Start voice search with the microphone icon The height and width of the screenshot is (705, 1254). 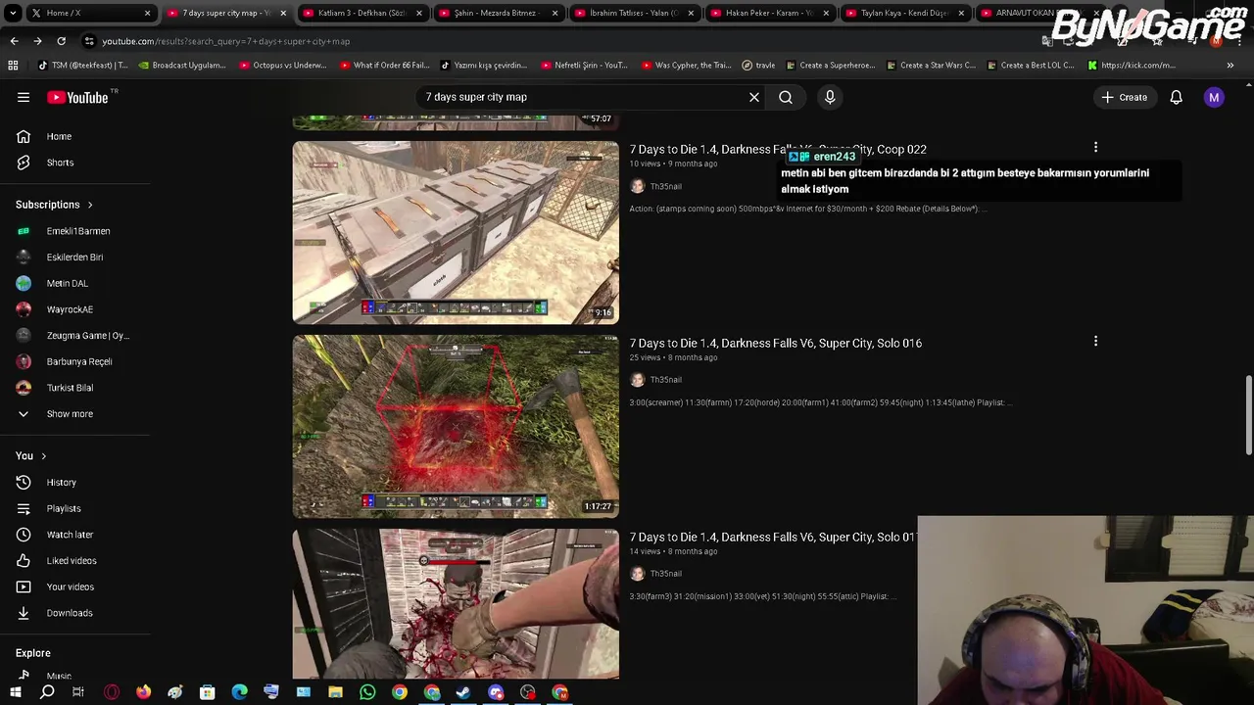point(830,97)
